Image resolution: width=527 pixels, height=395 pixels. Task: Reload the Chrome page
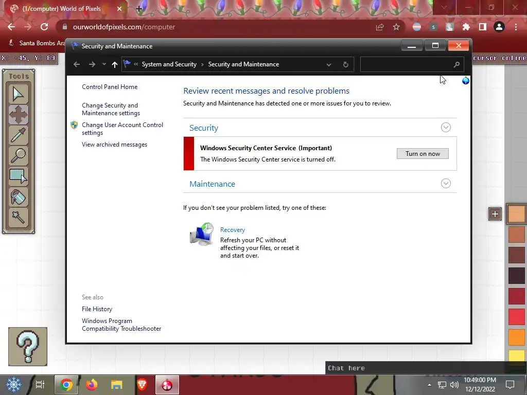[x=44, y=27]
